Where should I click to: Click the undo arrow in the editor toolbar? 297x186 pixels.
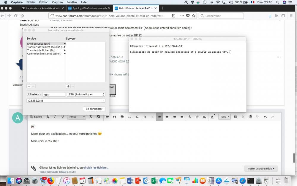click(265, 117)
